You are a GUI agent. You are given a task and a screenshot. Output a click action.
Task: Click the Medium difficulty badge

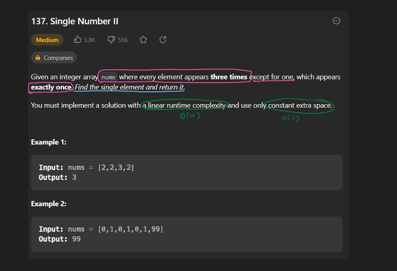pyautogui.click(x=47, y=40)
